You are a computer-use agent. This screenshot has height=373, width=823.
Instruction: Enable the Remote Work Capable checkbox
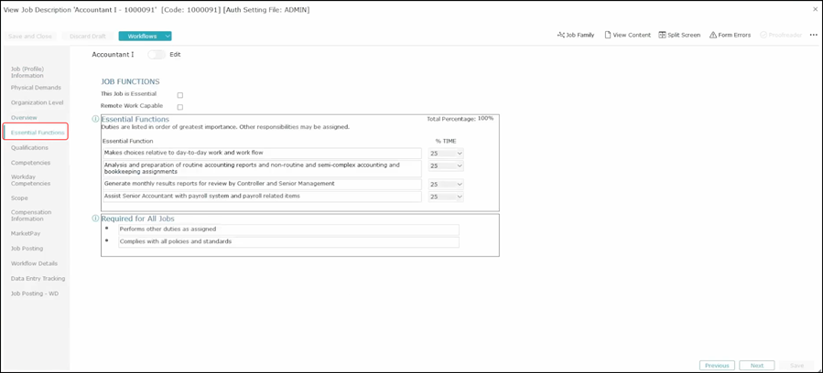tap(180, 107)
